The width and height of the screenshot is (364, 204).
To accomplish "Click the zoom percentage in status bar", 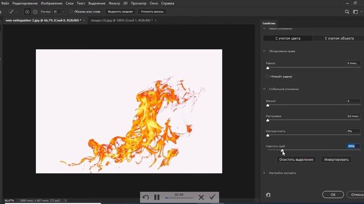I will [x=10, y=201].
